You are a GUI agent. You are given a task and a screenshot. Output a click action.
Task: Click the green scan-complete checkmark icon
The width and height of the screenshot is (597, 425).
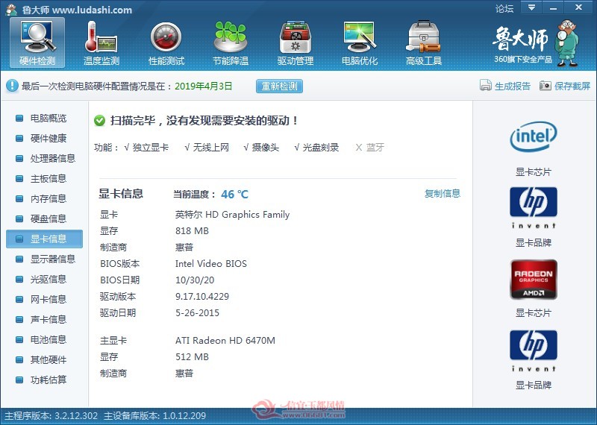click(99, 121)
